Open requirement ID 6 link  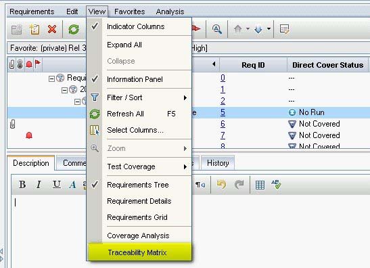[x=223, y=124]
